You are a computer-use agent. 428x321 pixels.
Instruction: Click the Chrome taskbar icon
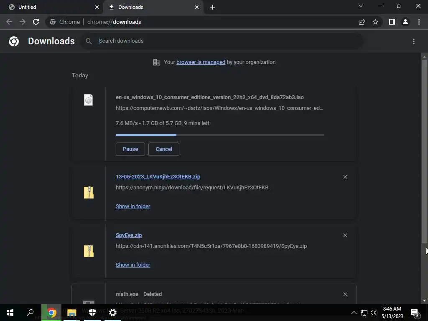51,313
